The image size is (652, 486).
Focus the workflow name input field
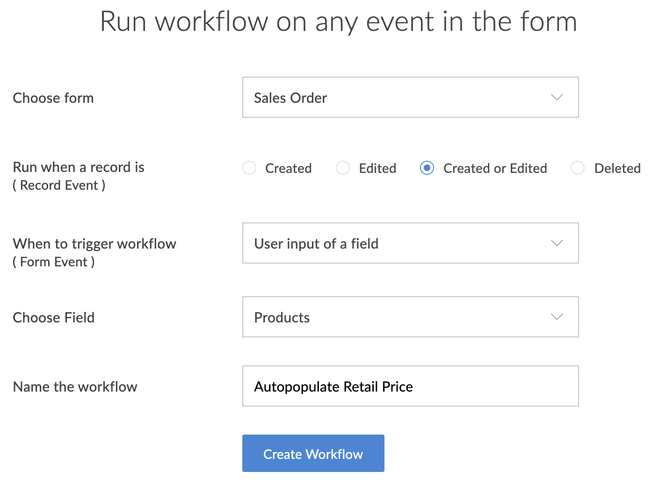tap(410, 386)
